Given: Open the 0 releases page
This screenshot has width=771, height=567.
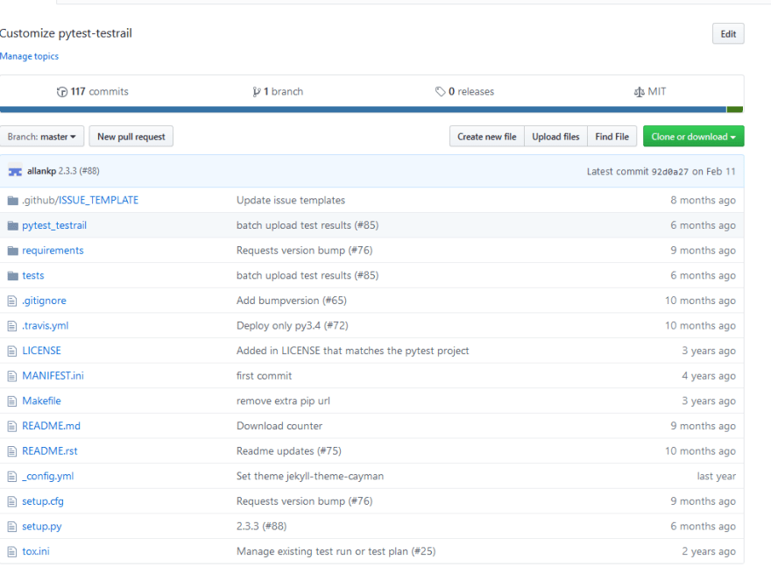Looking at the screenshot, I should [x=464, y=91].
